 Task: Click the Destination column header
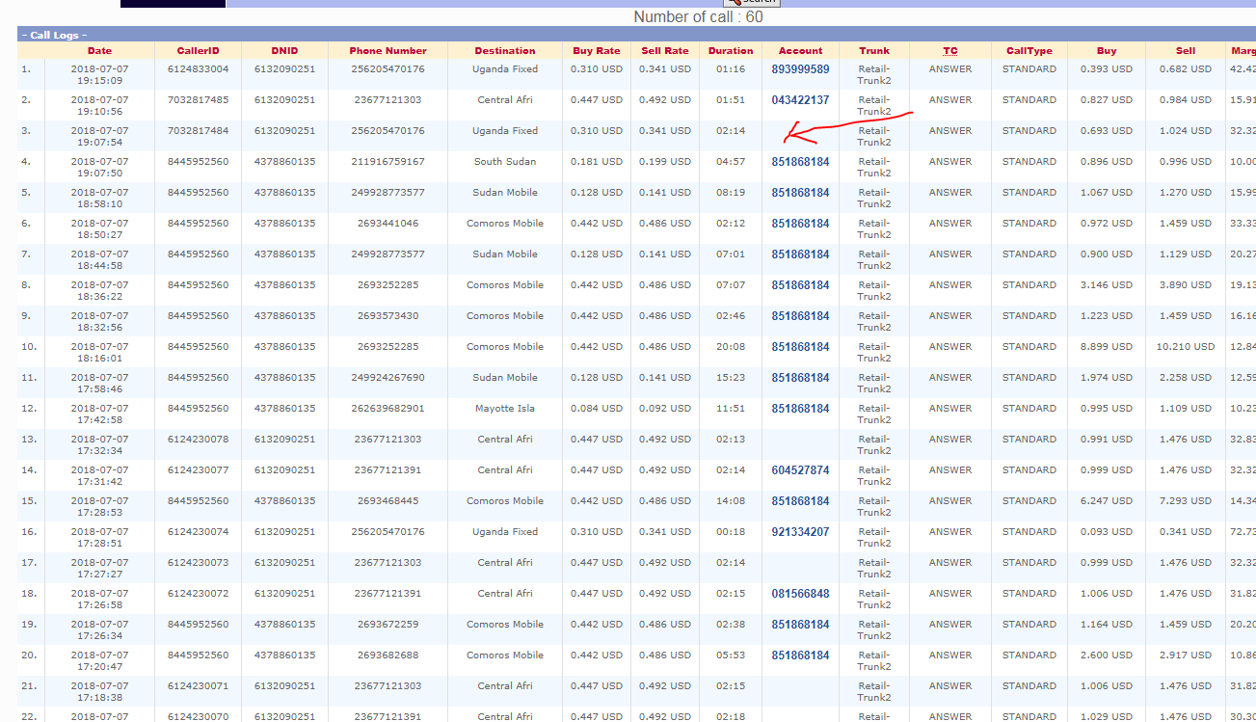coord(505,51)
